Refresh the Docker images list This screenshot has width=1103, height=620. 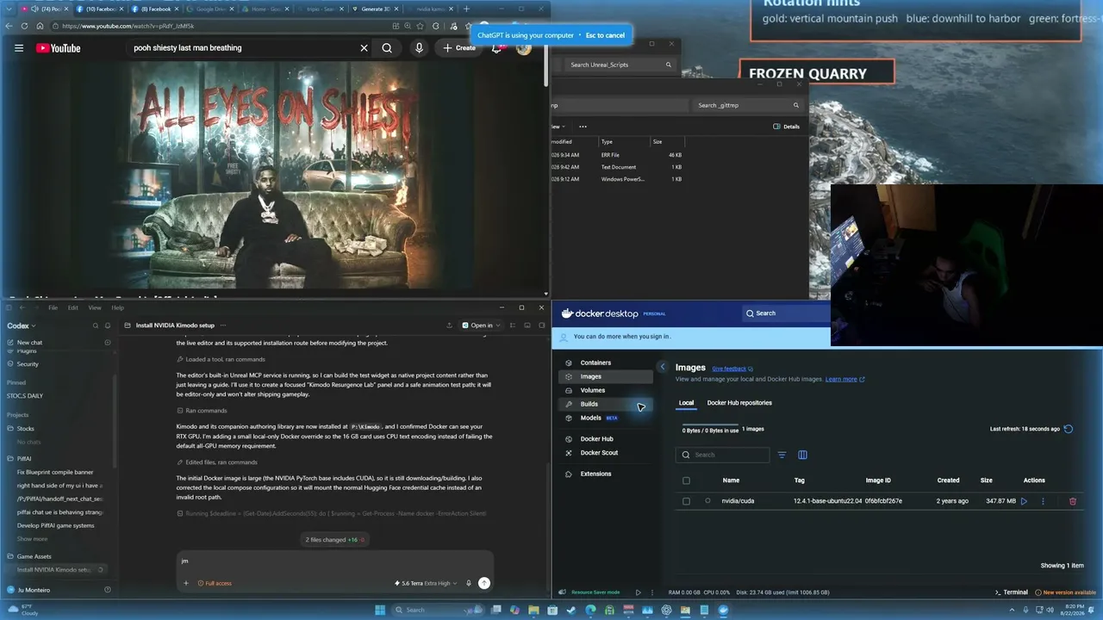pyautogui.click(x=1069, y=429)
